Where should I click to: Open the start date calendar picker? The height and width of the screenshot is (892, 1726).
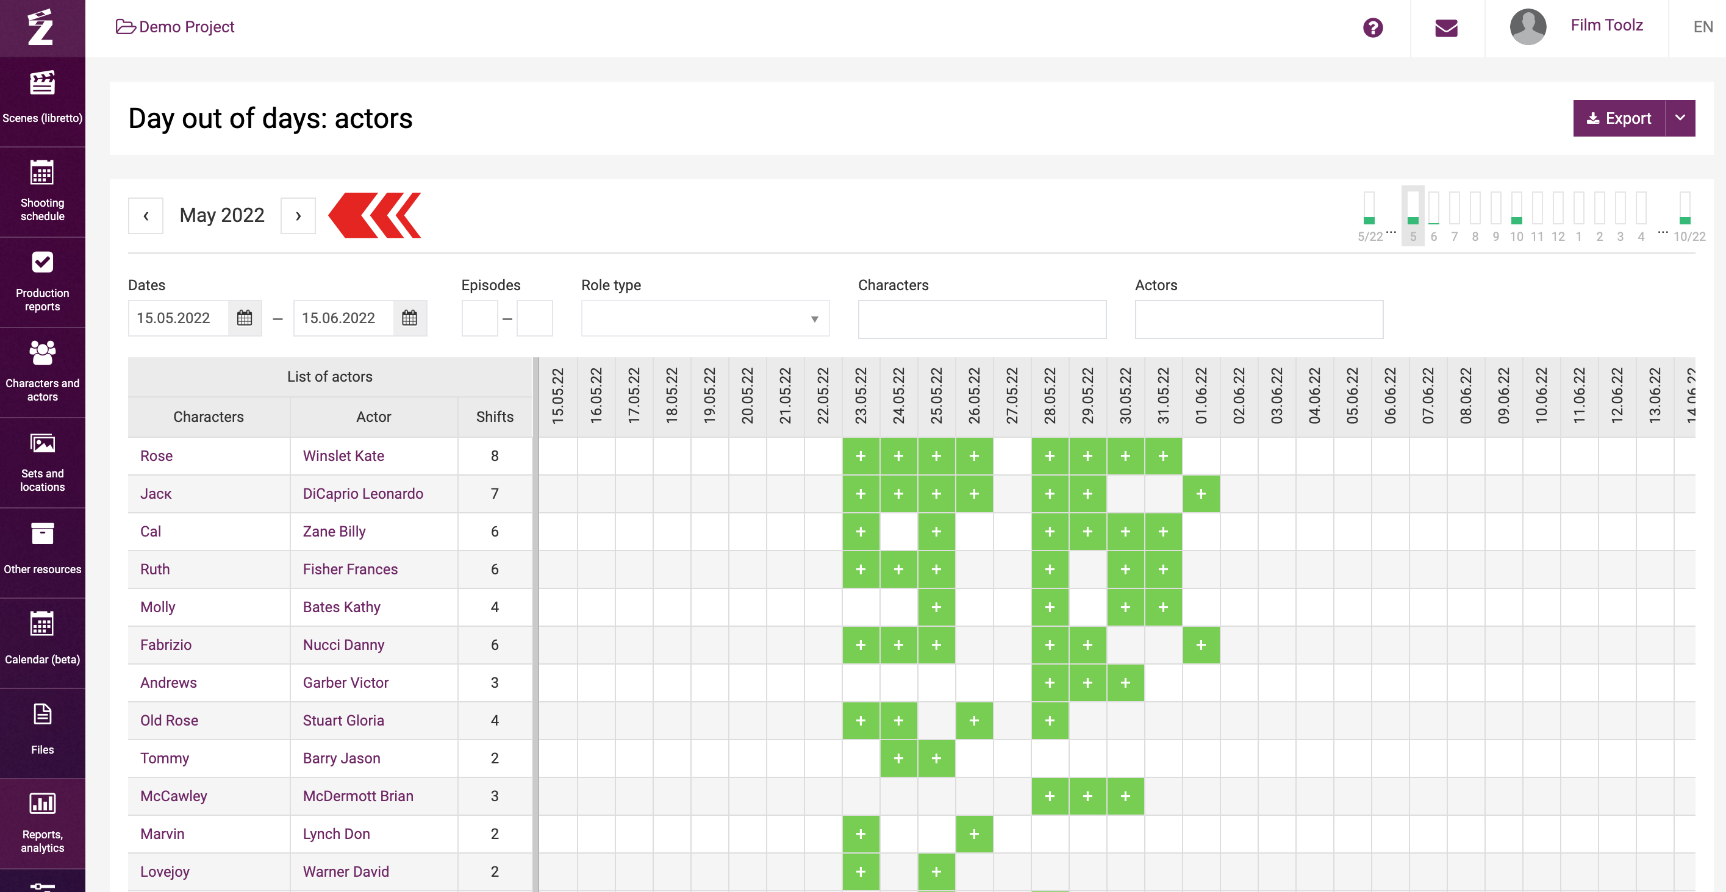point(245,318)
